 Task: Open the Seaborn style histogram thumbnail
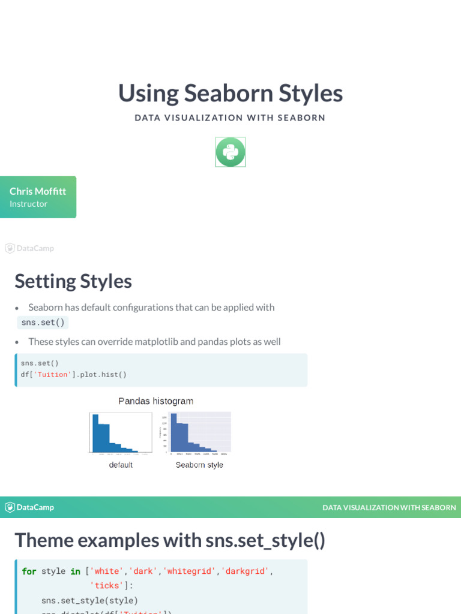coord(196,432)
